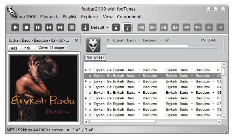Click the foobar2000 alien logo icon
Screen dimensions: 233x139
point(93,45)
